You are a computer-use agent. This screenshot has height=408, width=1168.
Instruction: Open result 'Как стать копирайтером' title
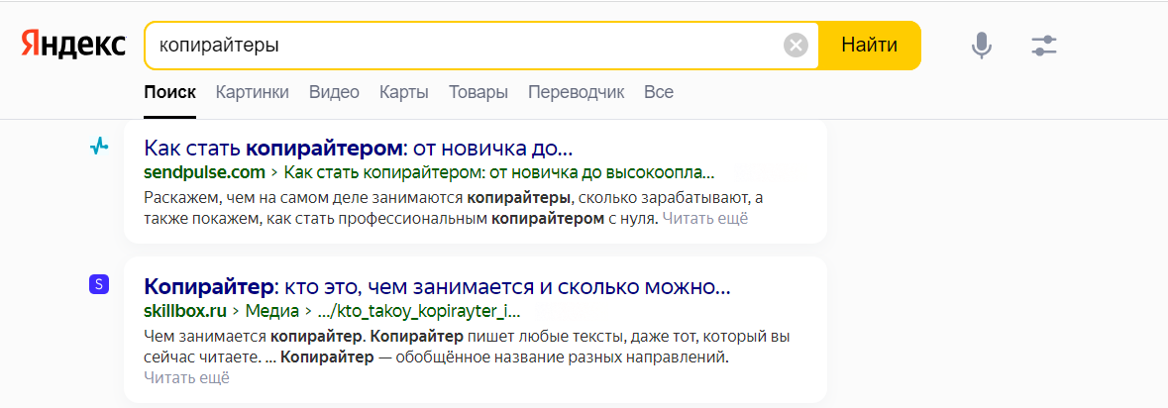point(359,149)
